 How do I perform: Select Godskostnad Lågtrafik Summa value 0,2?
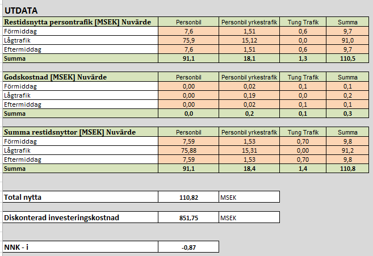[347, 95]
